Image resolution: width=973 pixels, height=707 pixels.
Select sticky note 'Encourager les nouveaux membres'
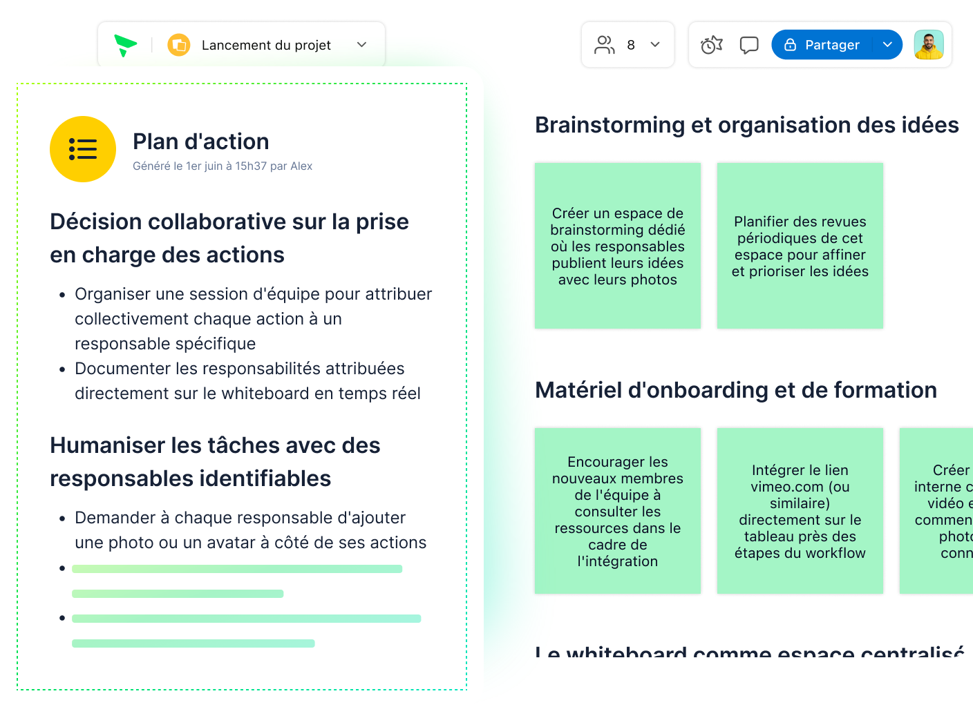618,511
